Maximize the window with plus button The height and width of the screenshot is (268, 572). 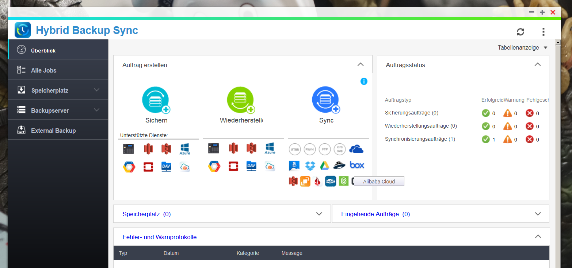click(x=542, y=12)
